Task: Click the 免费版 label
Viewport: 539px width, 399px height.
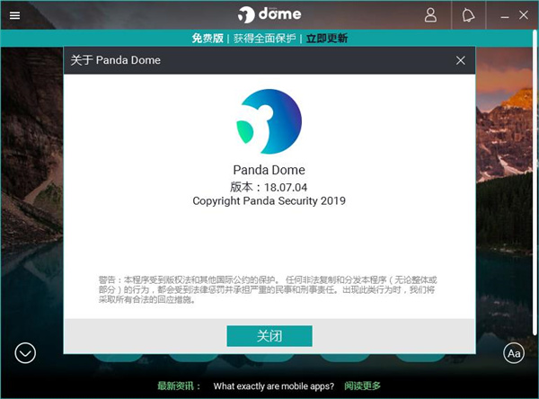Action: click(x=208, y=38)
